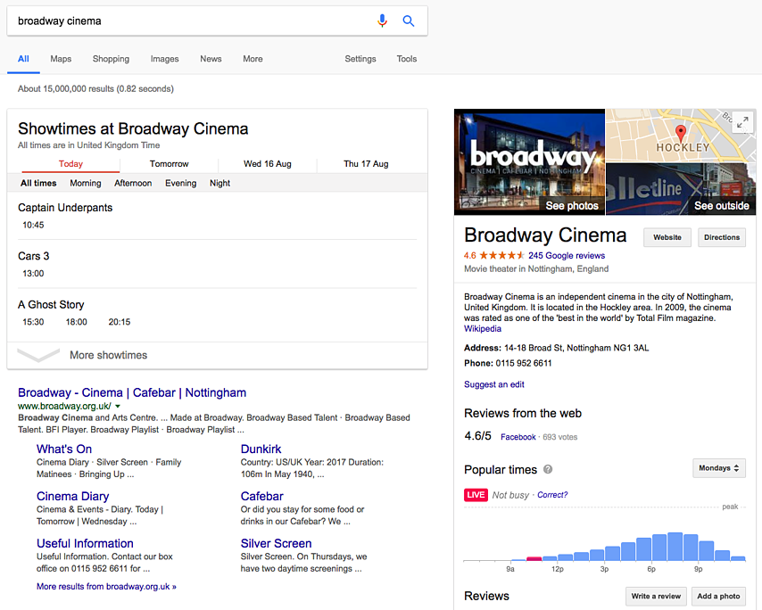Click the phone number 0115 952 6611
Viewport: 762px width, 610px height.
coord(524,363)
